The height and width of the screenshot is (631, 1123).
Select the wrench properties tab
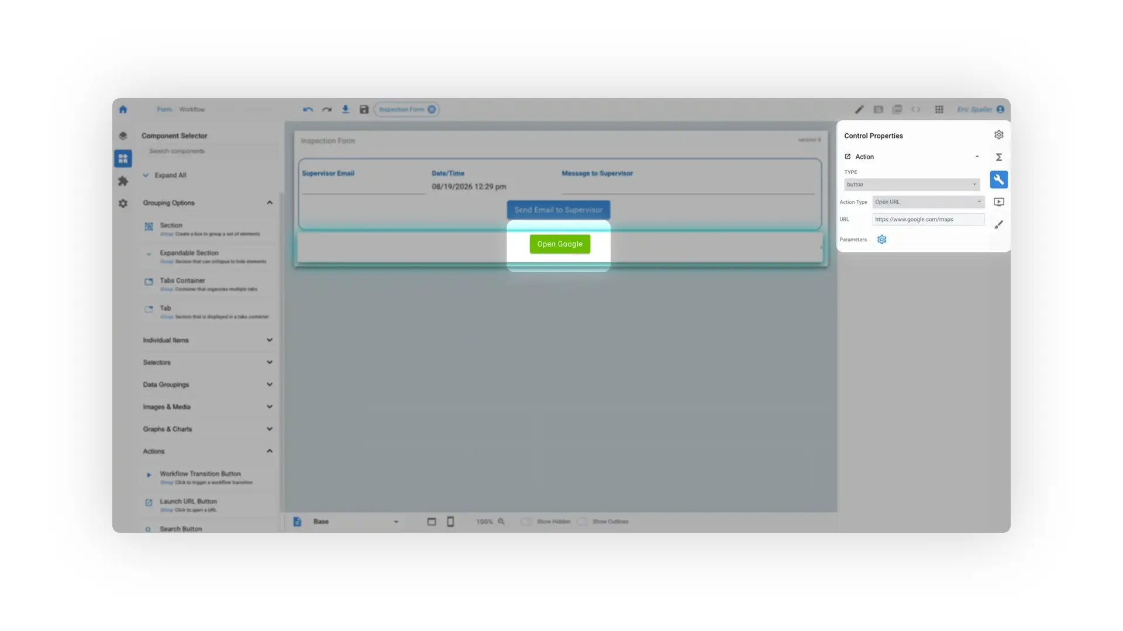point(998,179)
